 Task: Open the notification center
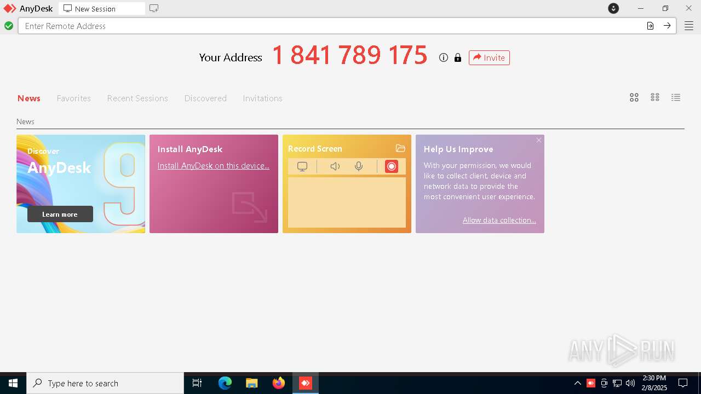(683, 383)
